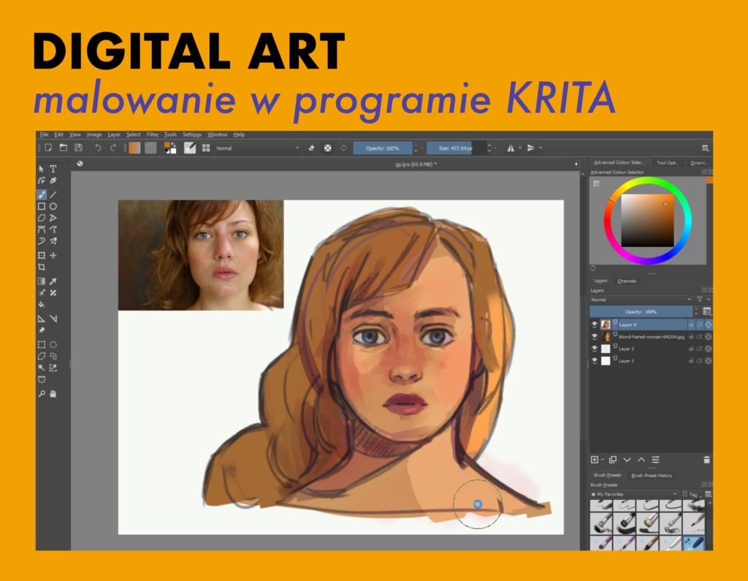Toggle preserve alpha in the toolbar
This screenshot has width=748, height=581.
(x=328, y=148)
